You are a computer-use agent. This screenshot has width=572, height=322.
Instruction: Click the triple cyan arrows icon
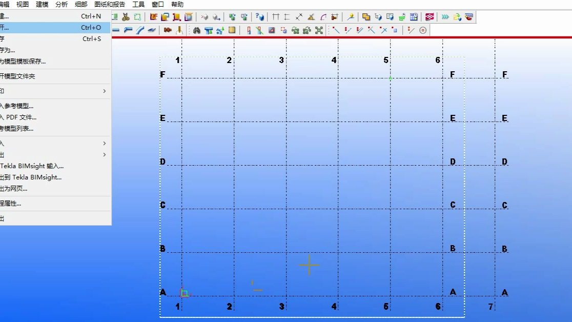(x=445, y=17)
